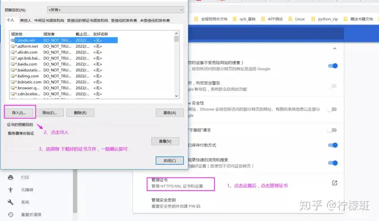Viewport: 379px width, 221px height.
Task: Sort by the 友好名称 column header
Action: (x=101, y=34)
